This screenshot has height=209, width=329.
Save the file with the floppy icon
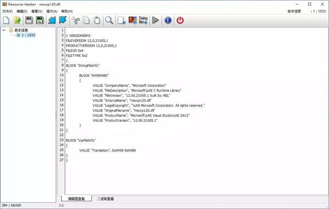[x=29, y=20]
